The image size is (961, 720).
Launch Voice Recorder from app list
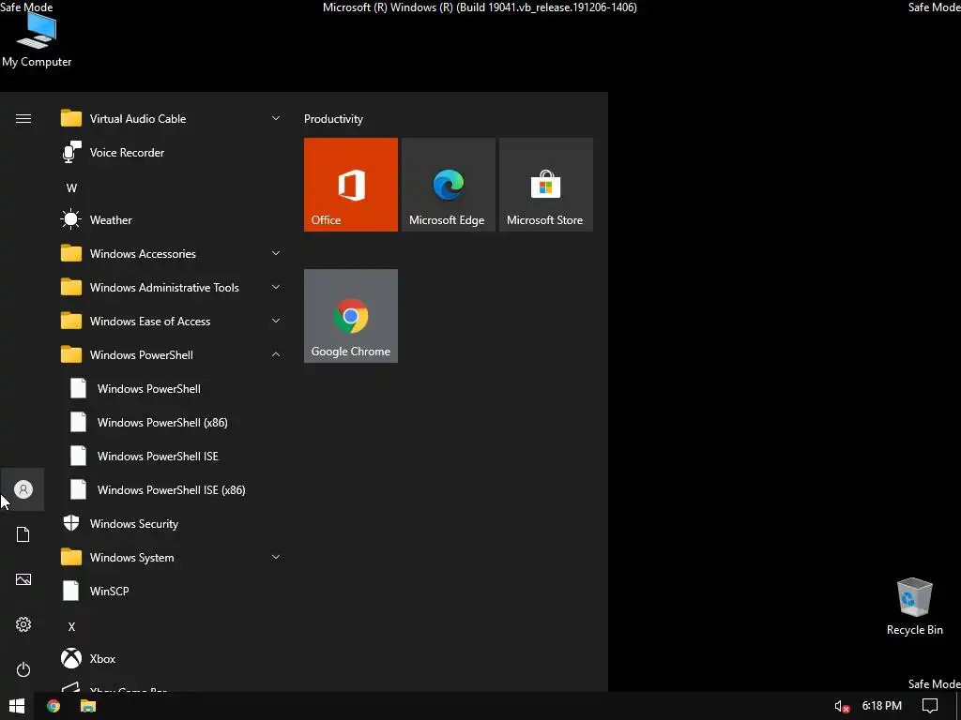tap(172, 153)
